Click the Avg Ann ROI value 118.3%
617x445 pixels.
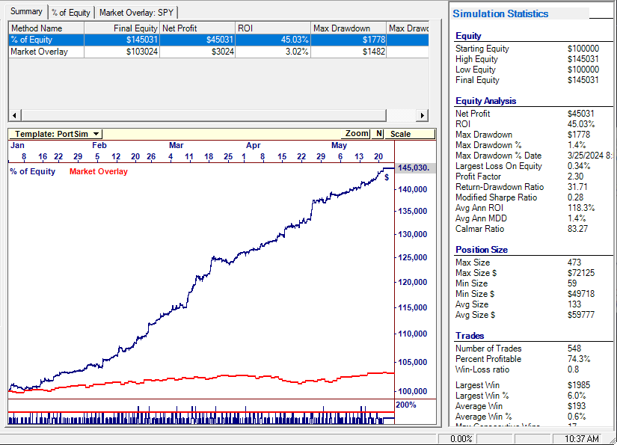(x=581, y=208)
